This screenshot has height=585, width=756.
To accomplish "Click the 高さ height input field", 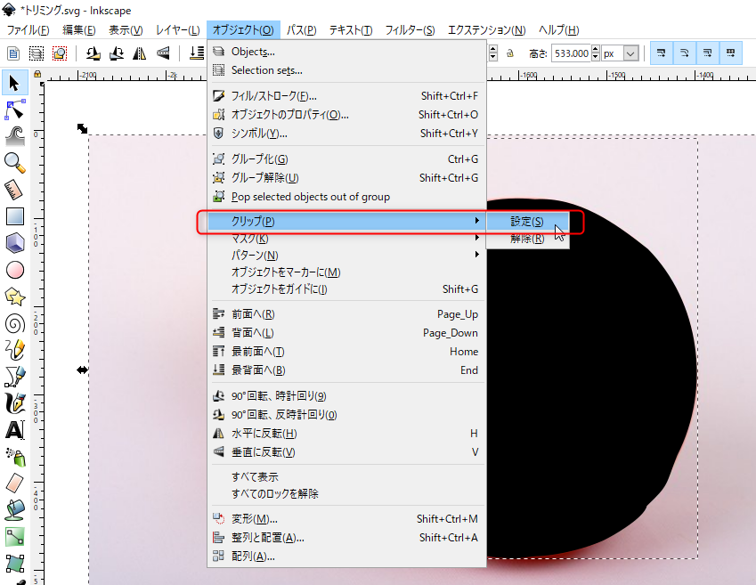I will (572, 53).
